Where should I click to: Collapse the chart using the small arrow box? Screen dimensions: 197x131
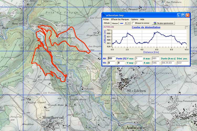[x=186, y=28]
